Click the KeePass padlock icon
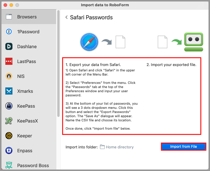The height and width of the screenshot is (171, 210). click(x=9, y=106)
